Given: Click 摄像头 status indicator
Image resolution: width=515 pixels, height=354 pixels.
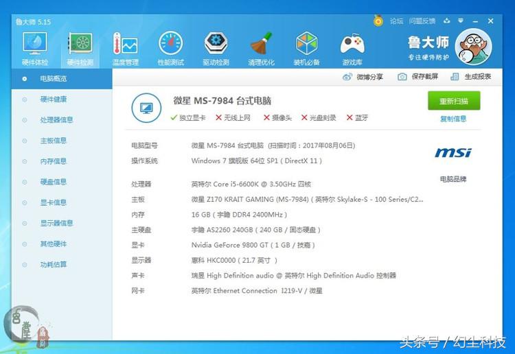Looking at the screenshot, I should tap(277, 117).
